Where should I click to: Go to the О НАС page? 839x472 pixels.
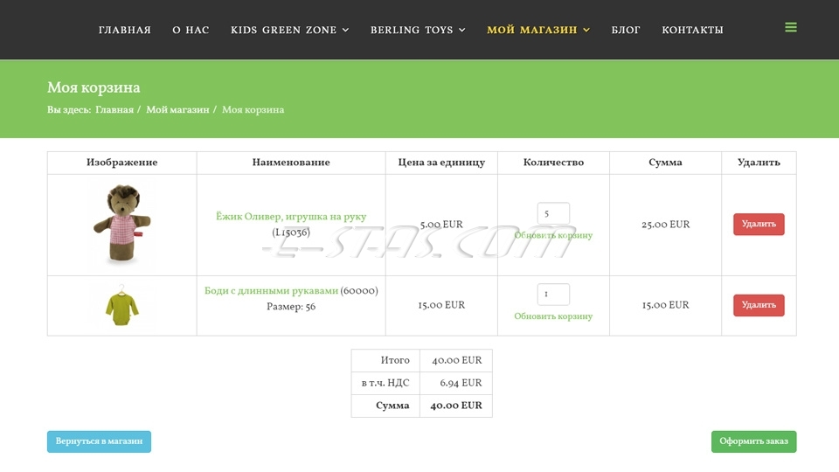[x=191, y=30]
